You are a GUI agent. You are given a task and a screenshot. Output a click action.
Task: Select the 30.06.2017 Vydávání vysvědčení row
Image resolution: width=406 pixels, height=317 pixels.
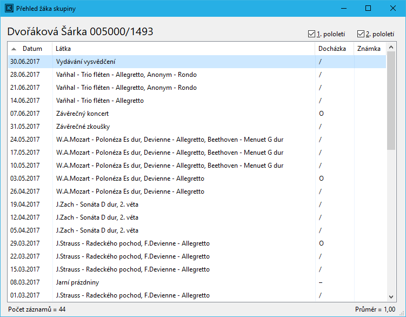click(162, 62)
